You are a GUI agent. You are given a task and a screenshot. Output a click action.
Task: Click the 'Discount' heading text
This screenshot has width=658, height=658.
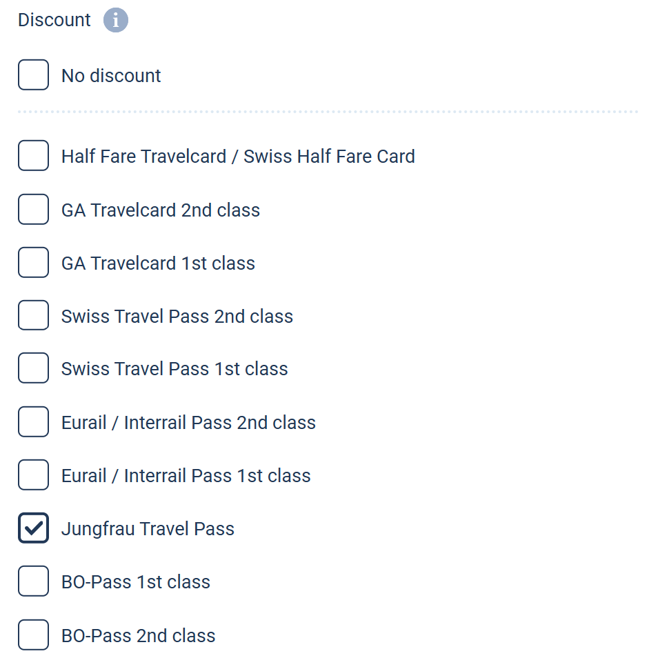pos(54,20)
